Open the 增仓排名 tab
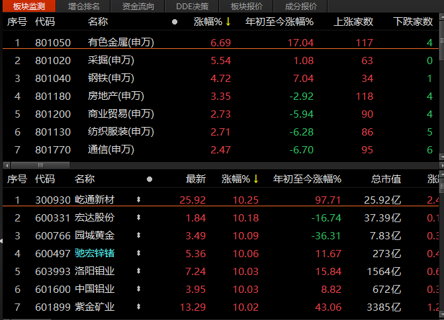444x320 pixels. pos(83,6)
